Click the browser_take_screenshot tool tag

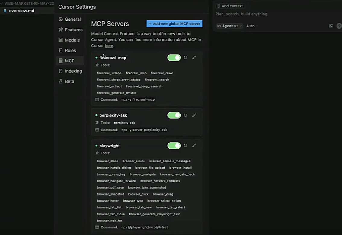click(x=147, y=187)
